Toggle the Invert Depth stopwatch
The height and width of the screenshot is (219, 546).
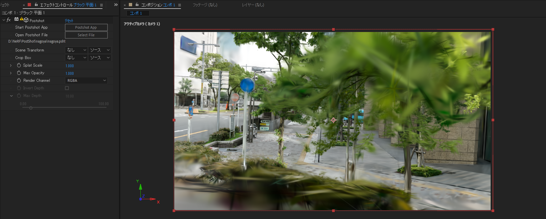19,88
